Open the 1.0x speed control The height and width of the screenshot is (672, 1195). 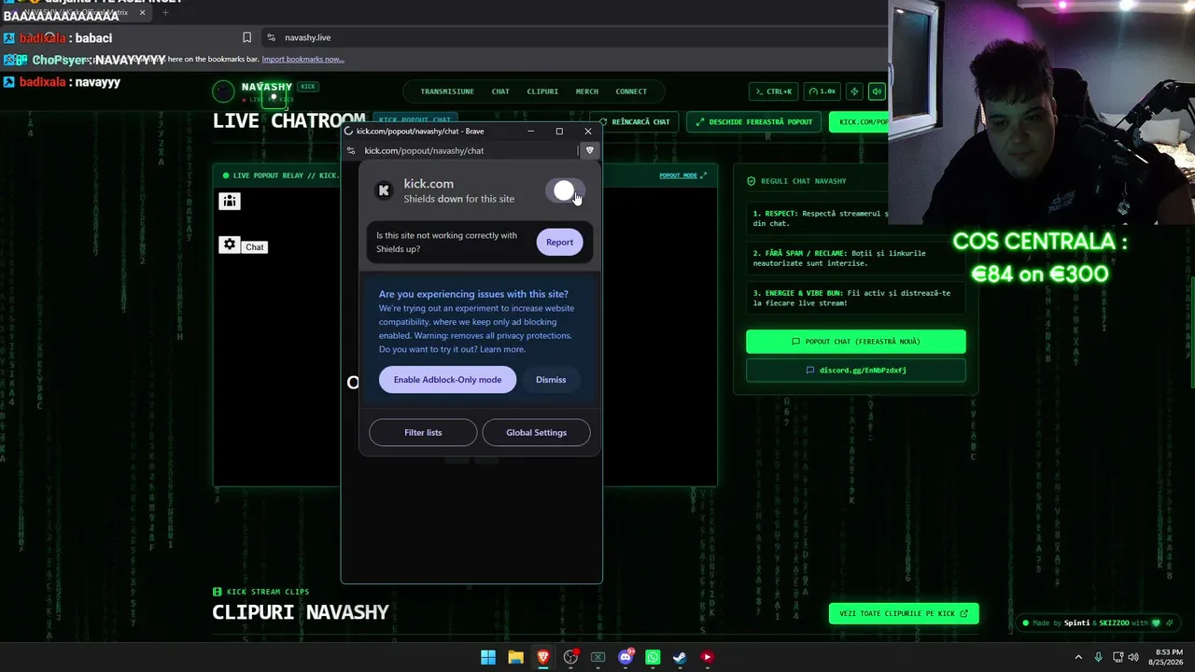point(822,91)
